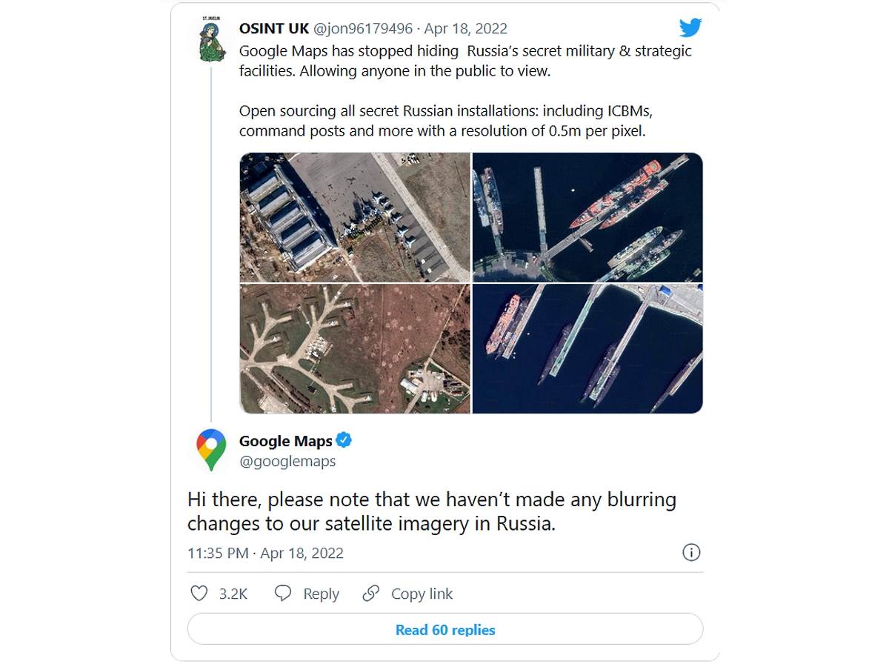
Task: Open the submarines at piers photo
Action: point(587,348)
